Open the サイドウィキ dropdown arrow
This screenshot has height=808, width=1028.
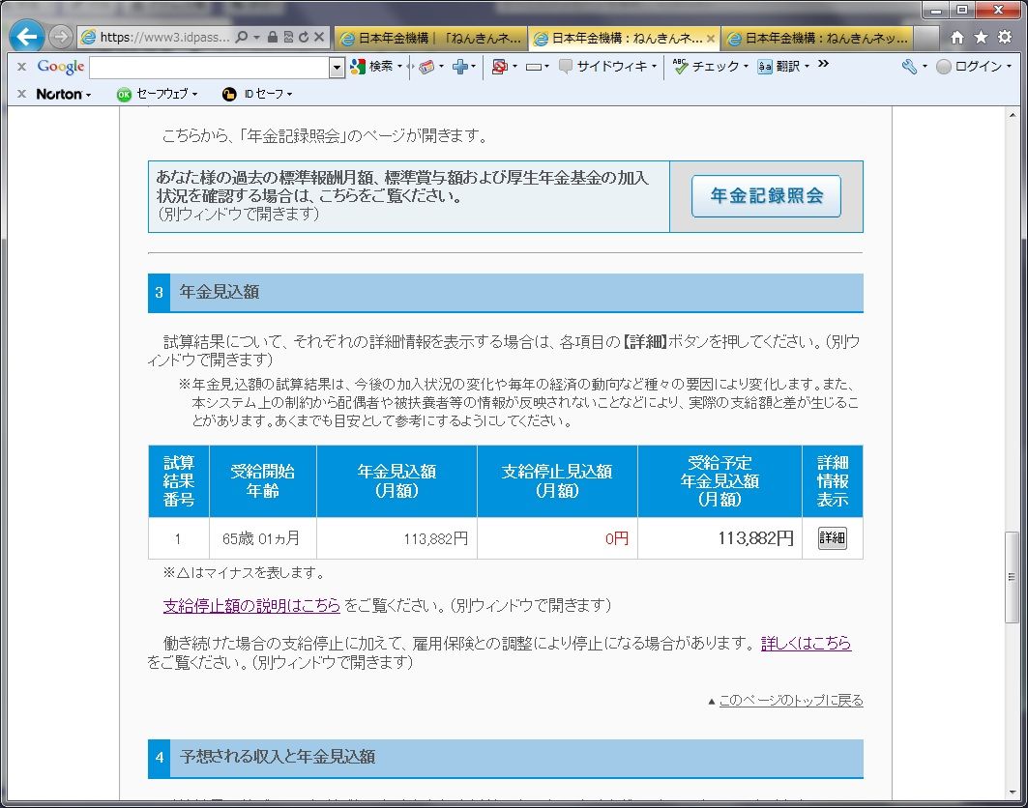pyautogui.click(x=655, y=66)
